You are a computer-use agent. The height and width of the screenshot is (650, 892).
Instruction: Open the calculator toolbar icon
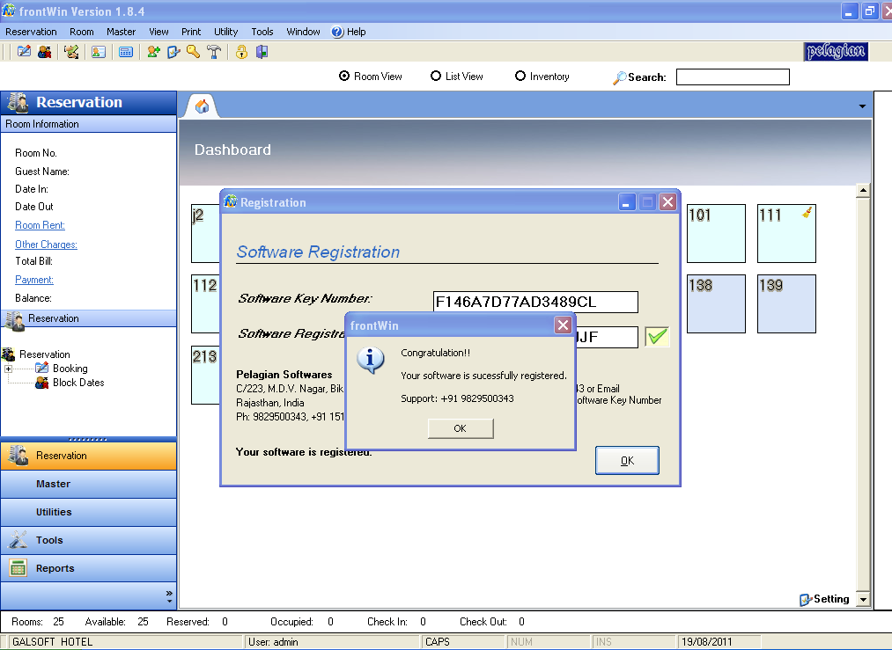pos(126,52)
